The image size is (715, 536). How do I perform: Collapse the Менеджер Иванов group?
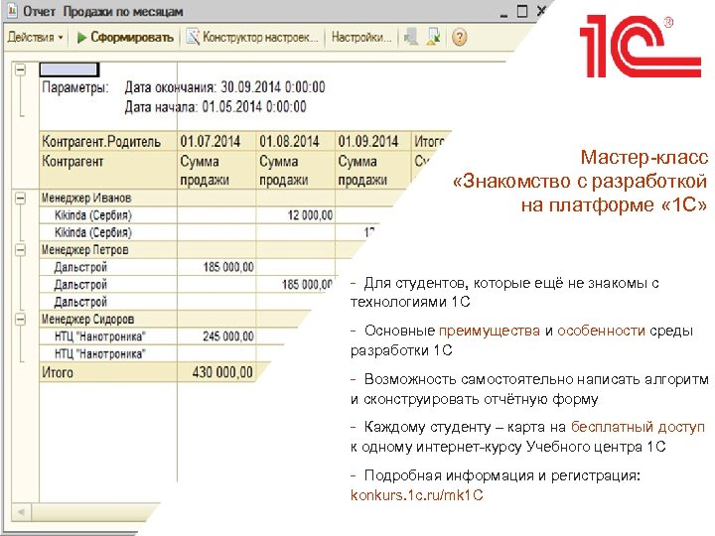click(x=21, y=198)
